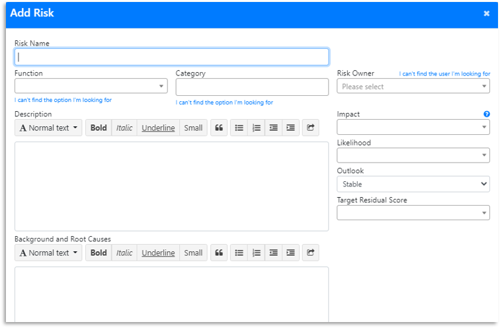Toggle Underline in Background and Root Causes toolbar

click(158, 253)
